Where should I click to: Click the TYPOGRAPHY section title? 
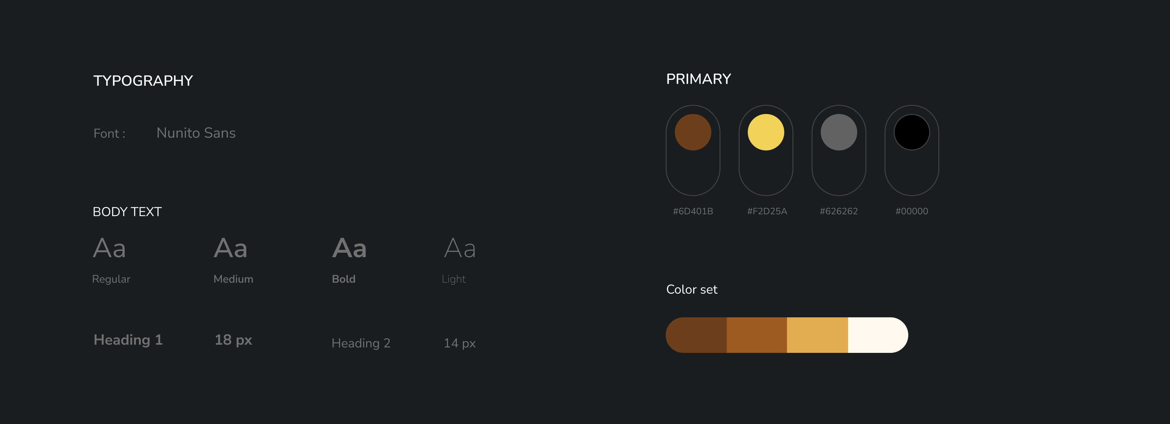click(x=143, y=81)
